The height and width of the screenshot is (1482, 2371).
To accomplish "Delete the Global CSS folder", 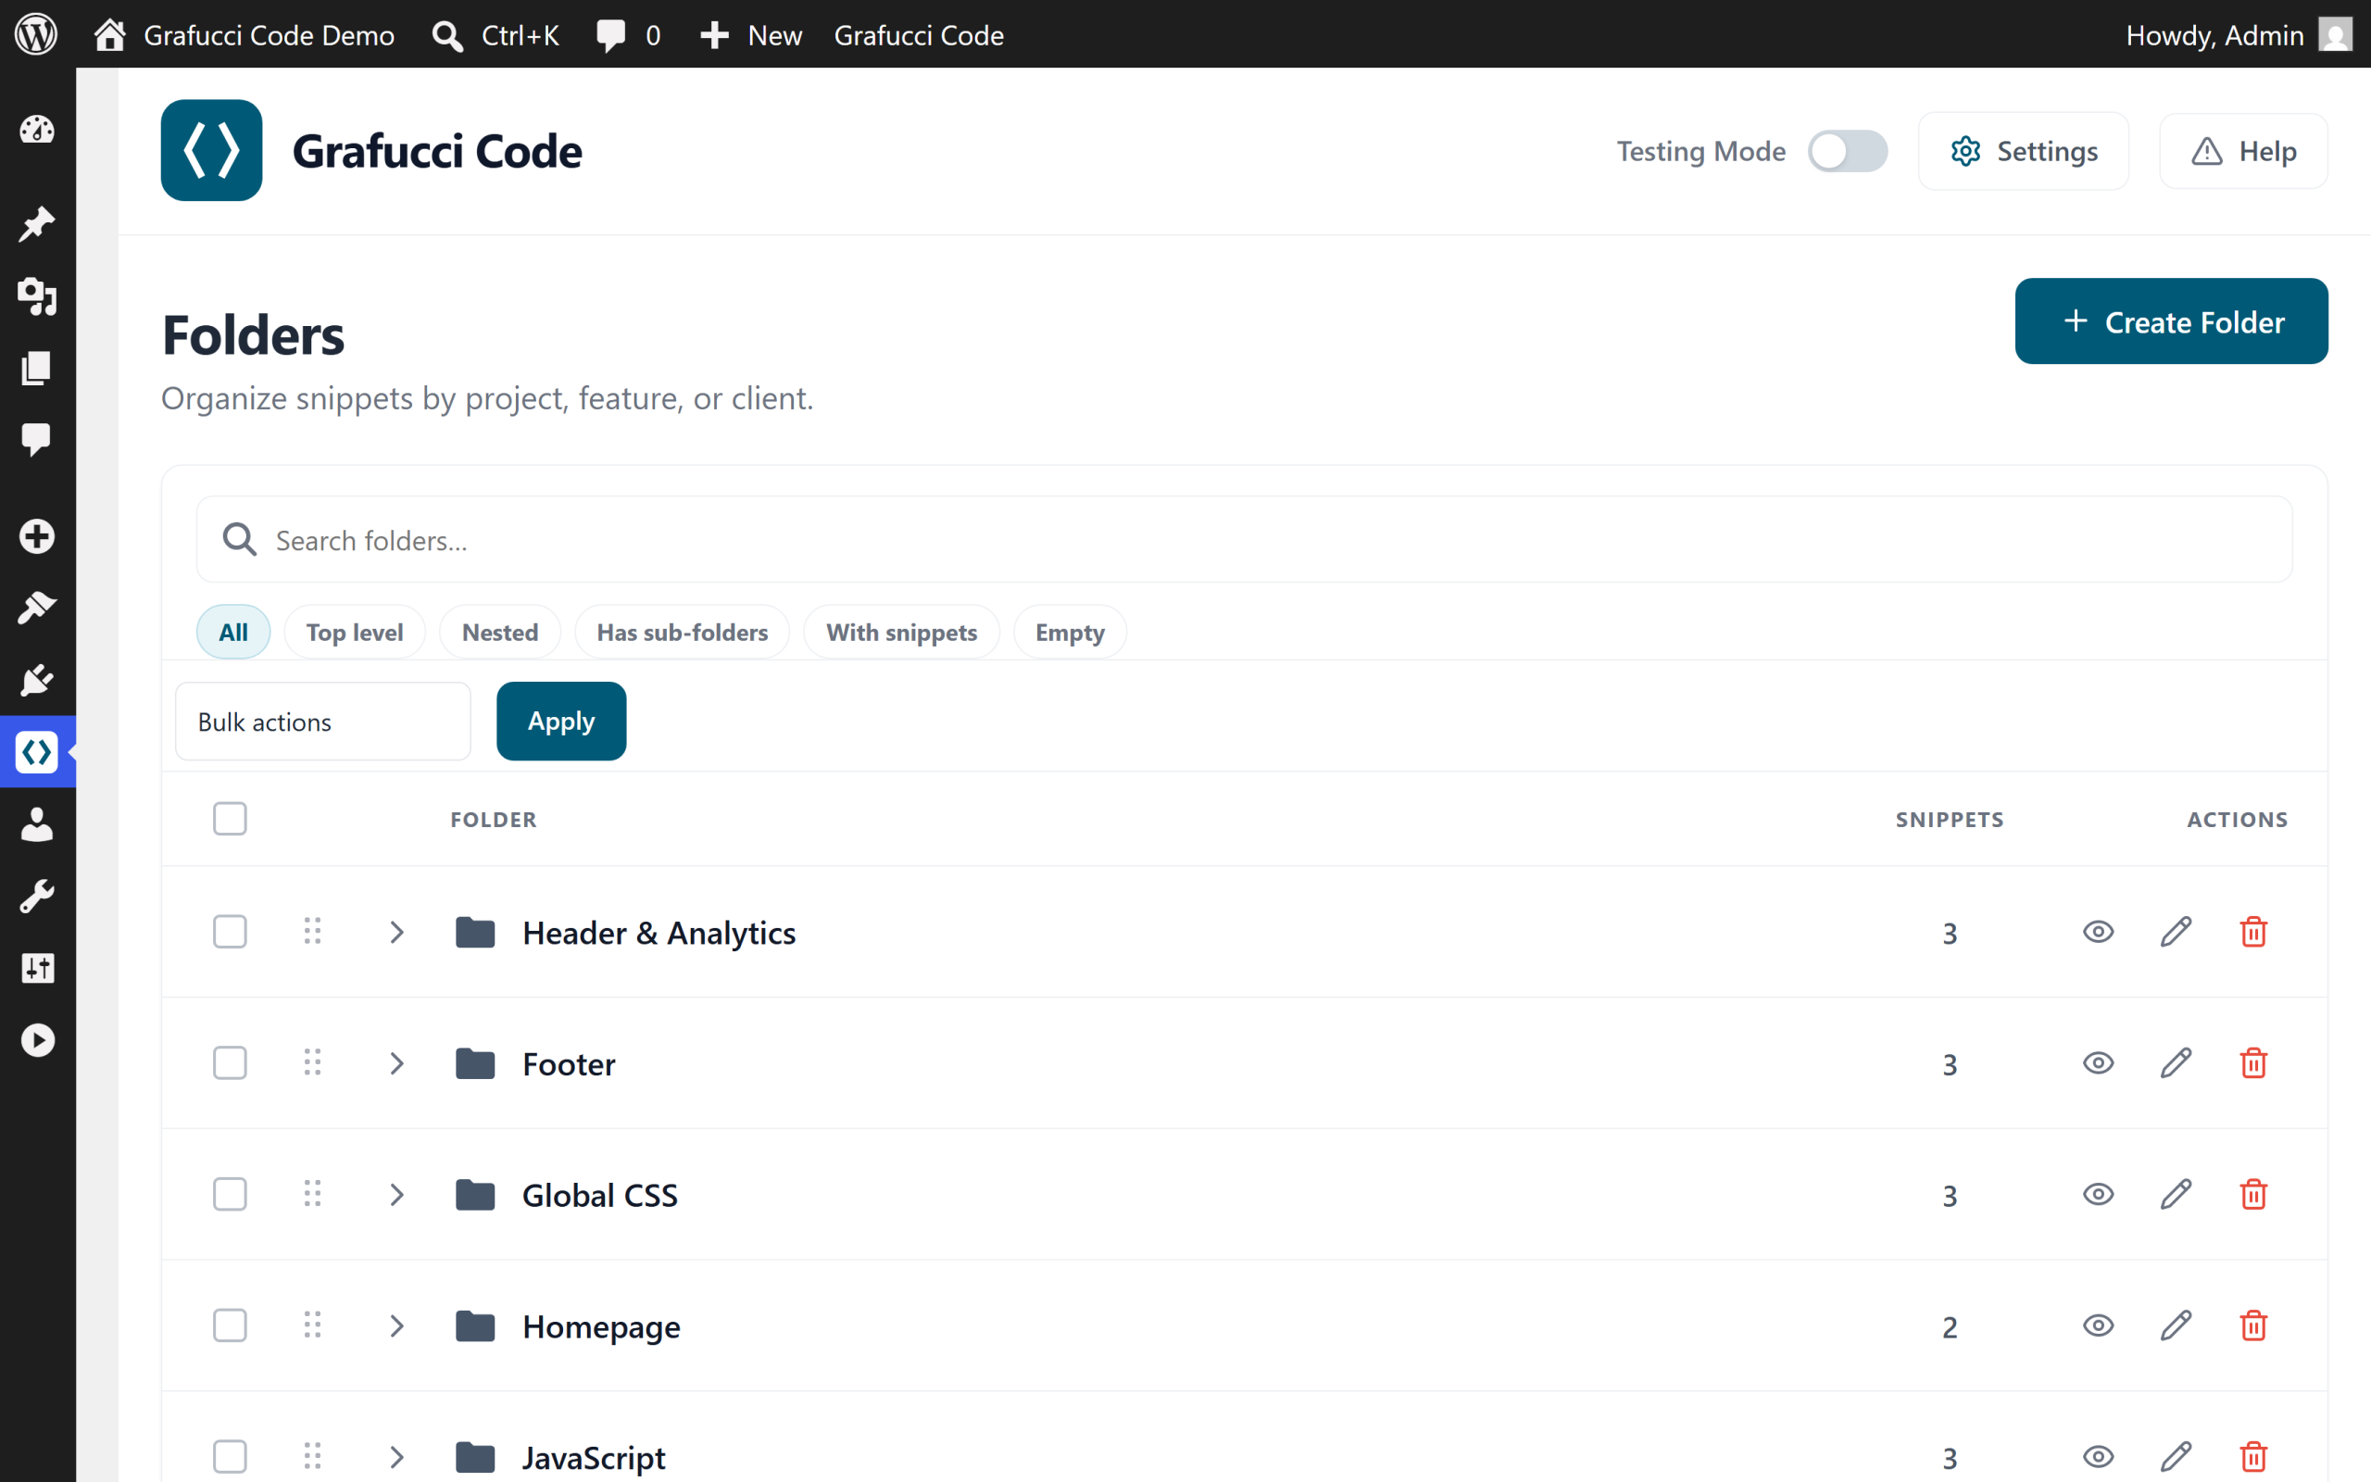I will click(x=2253, y=1194).
